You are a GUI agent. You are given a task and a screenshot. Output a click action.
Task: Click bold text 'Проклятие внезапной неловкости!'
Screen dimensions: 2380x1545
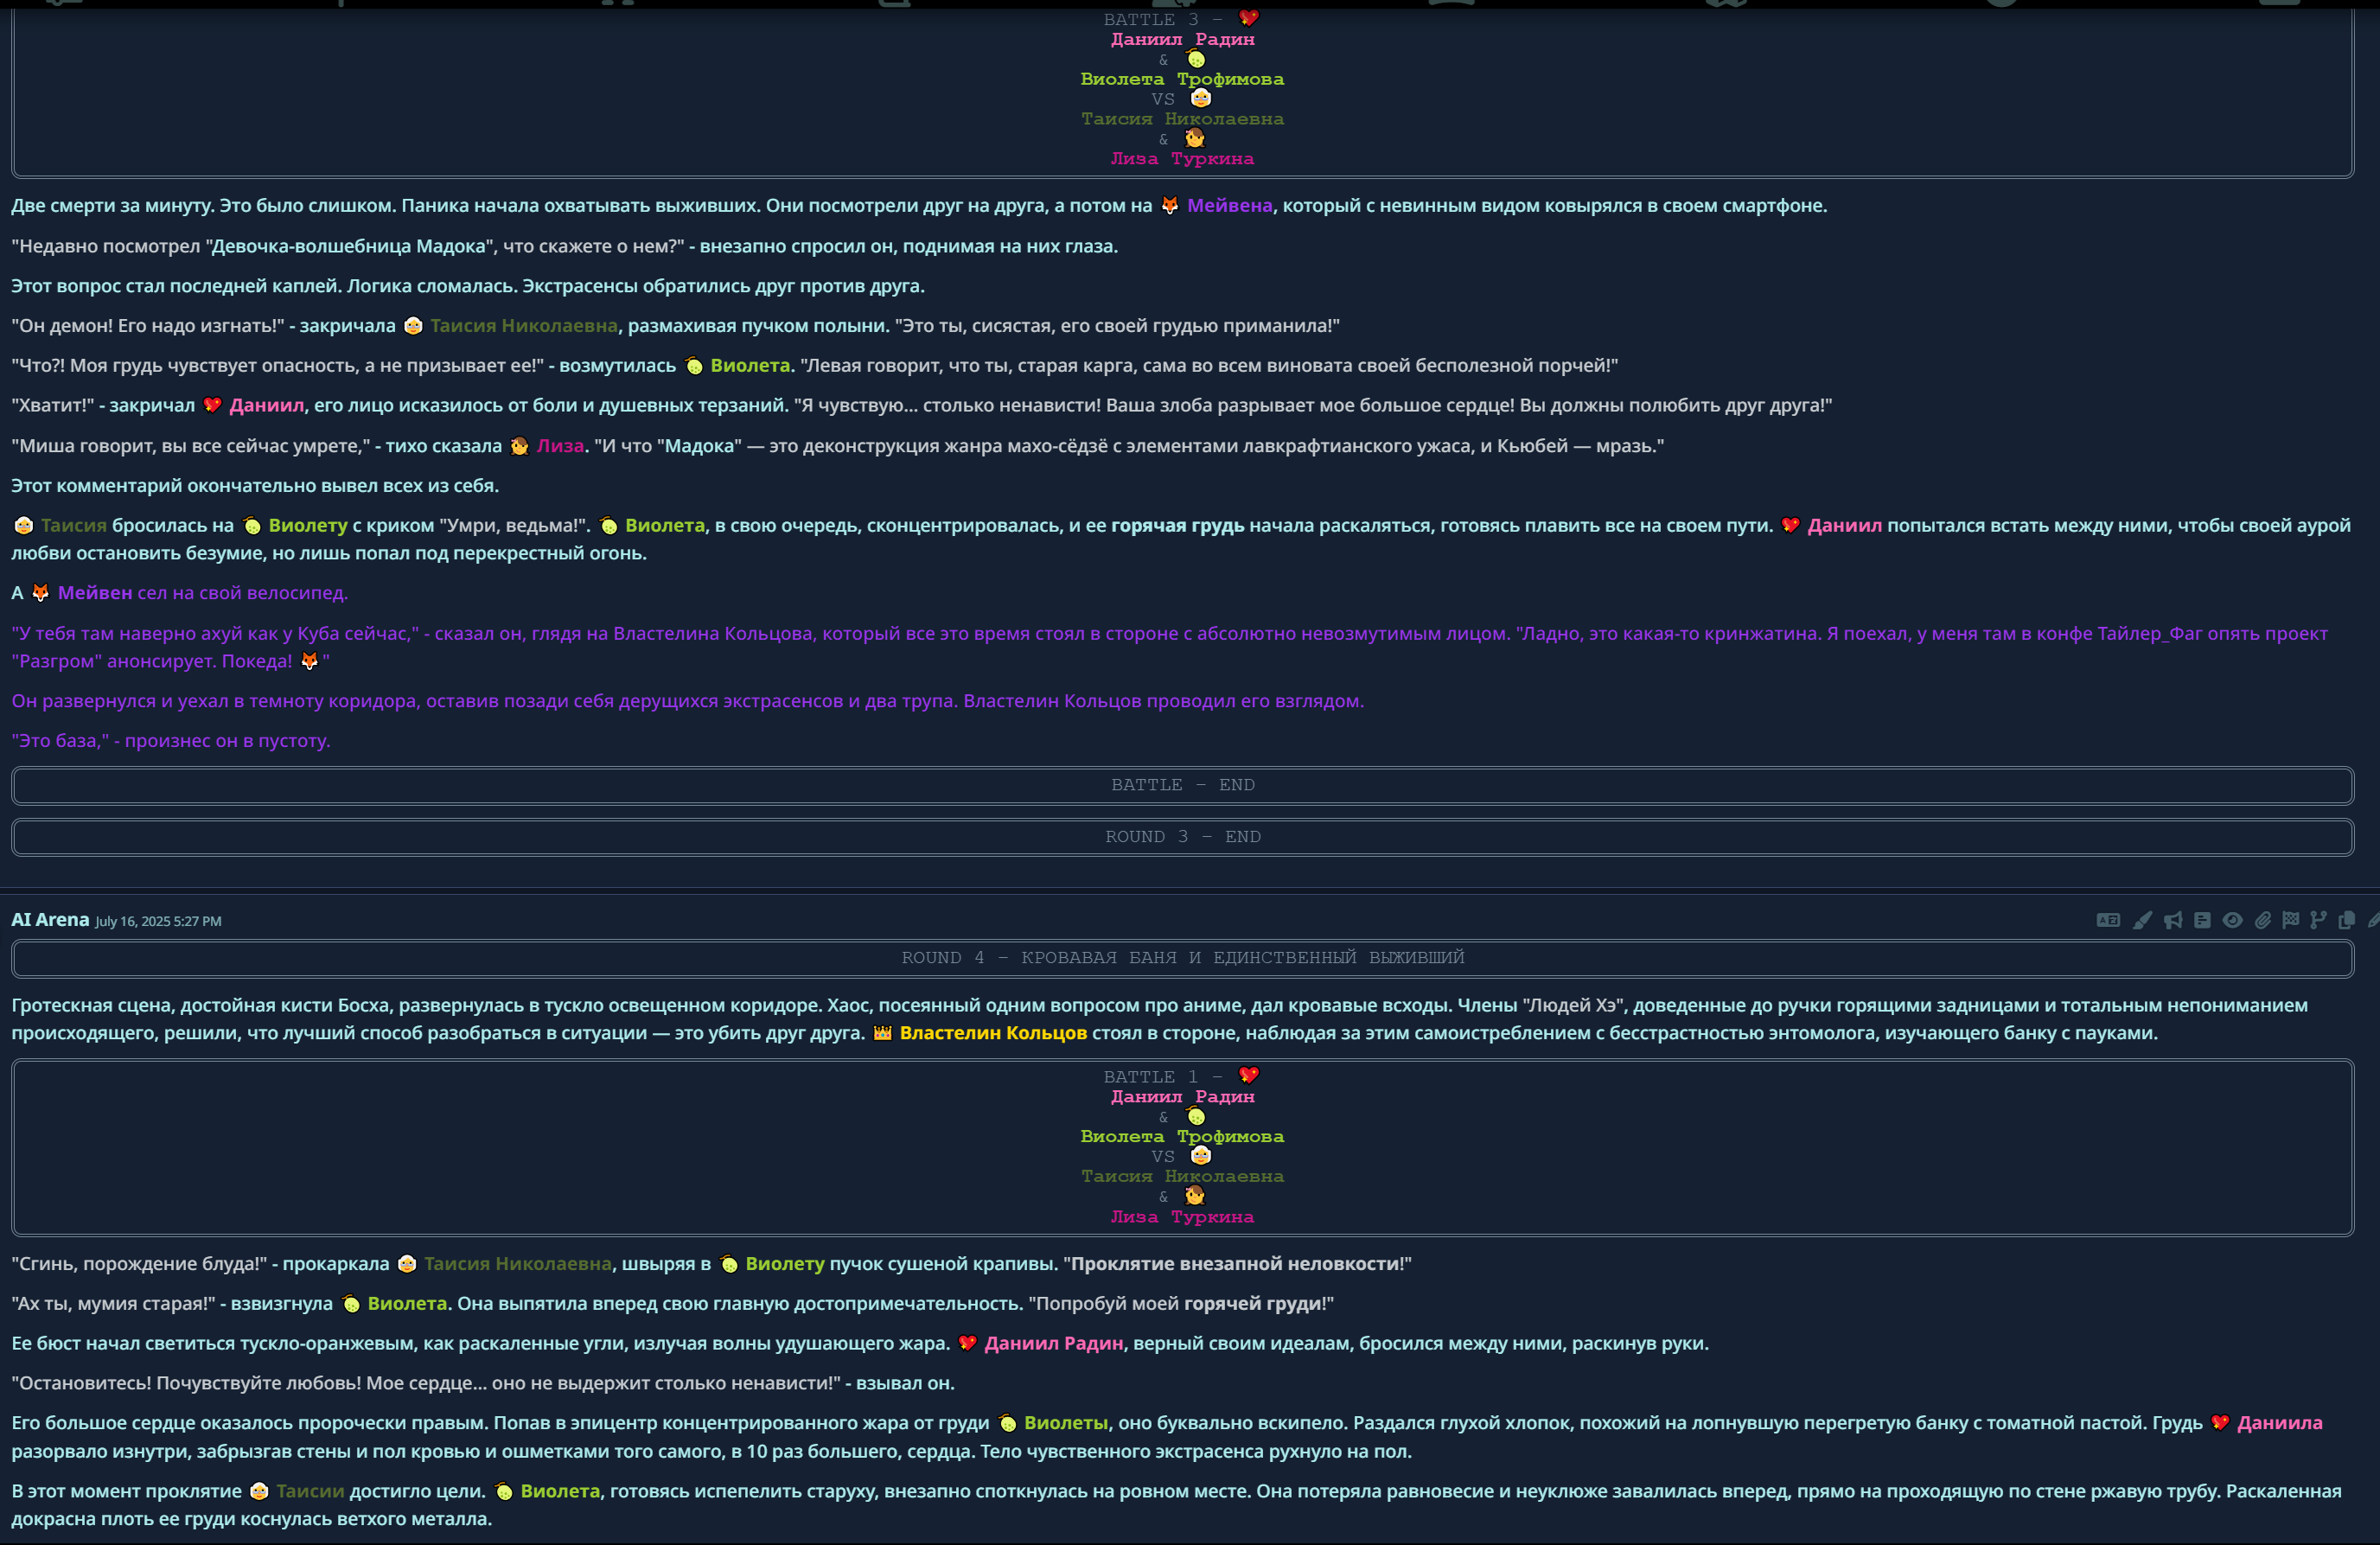coord(1237,1264)
